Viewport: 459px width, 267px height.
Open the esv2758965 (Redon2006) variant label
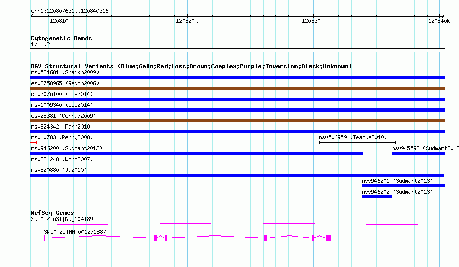point(65,83)
